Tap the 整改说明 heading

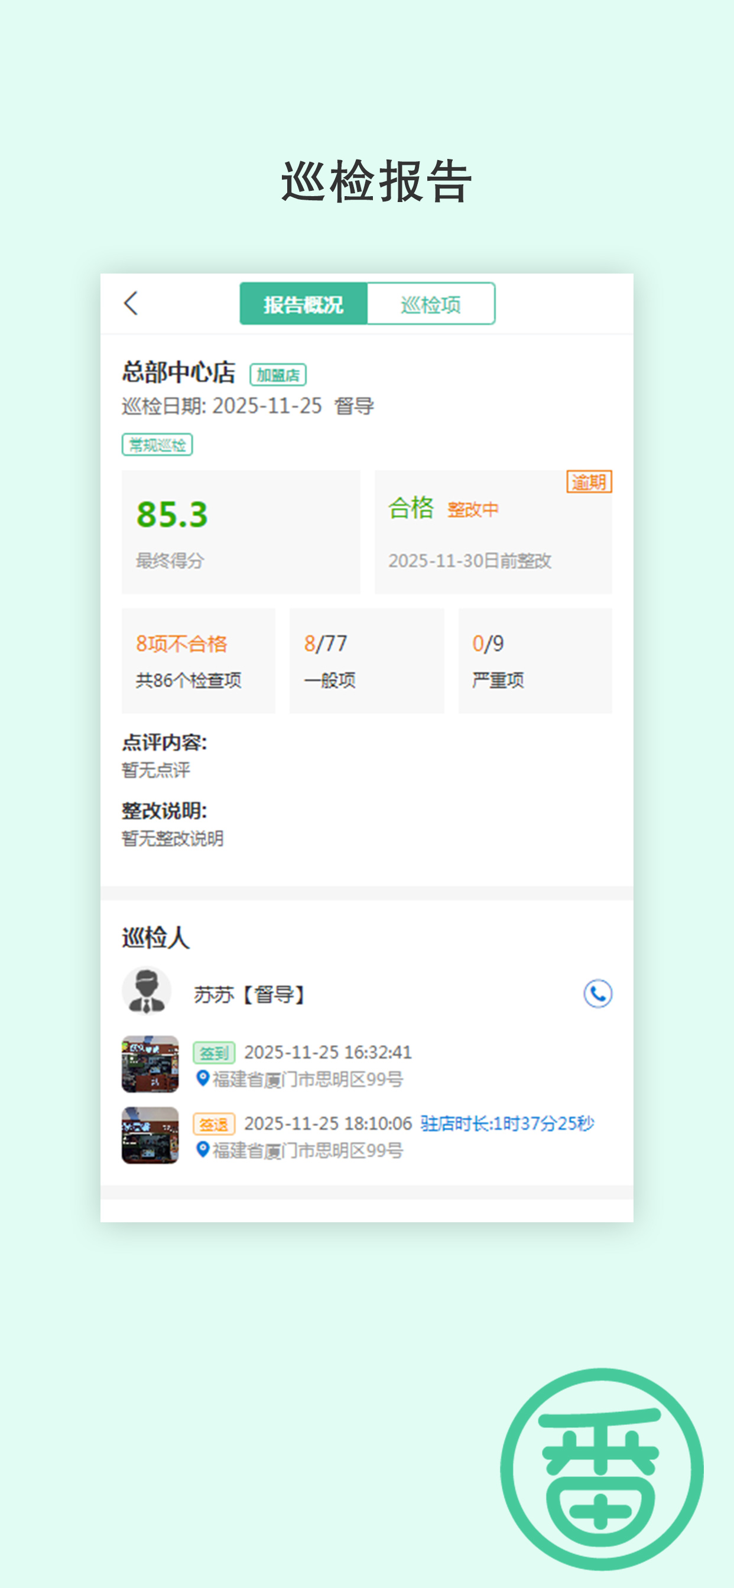pos(164,811)
